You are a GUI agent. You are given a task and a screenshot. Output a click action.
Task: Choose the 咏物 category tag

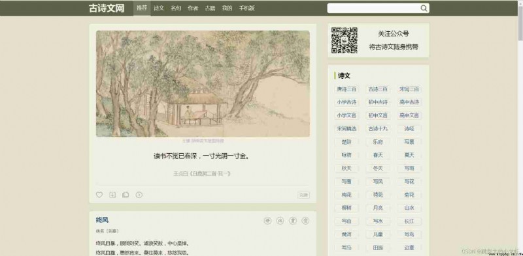click(346, 155)
